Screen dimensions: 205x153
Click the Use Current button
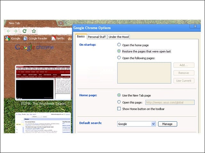click(x=184, y=81)
